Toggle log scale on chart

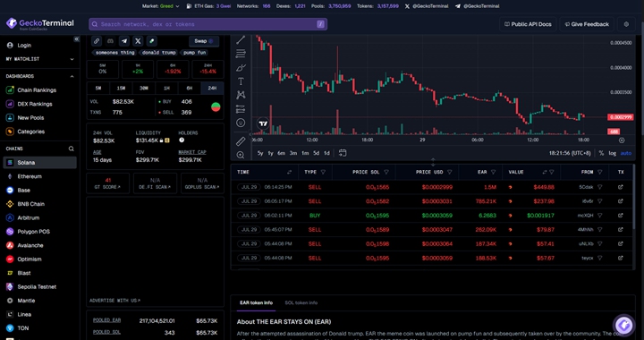pos(613,153)
